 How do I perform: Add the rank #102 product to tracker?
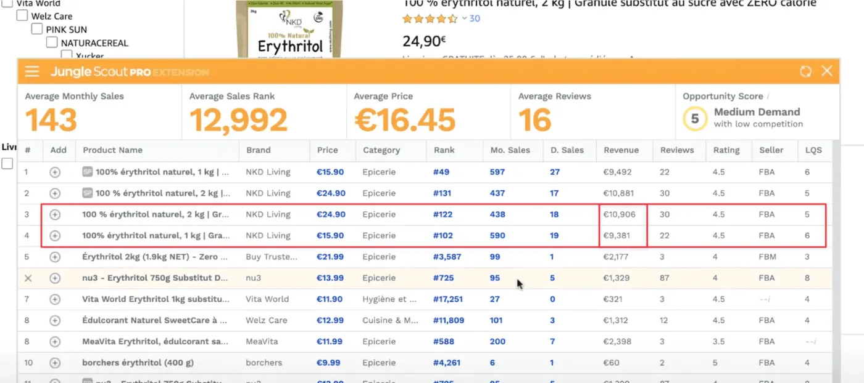pos(55,236)
